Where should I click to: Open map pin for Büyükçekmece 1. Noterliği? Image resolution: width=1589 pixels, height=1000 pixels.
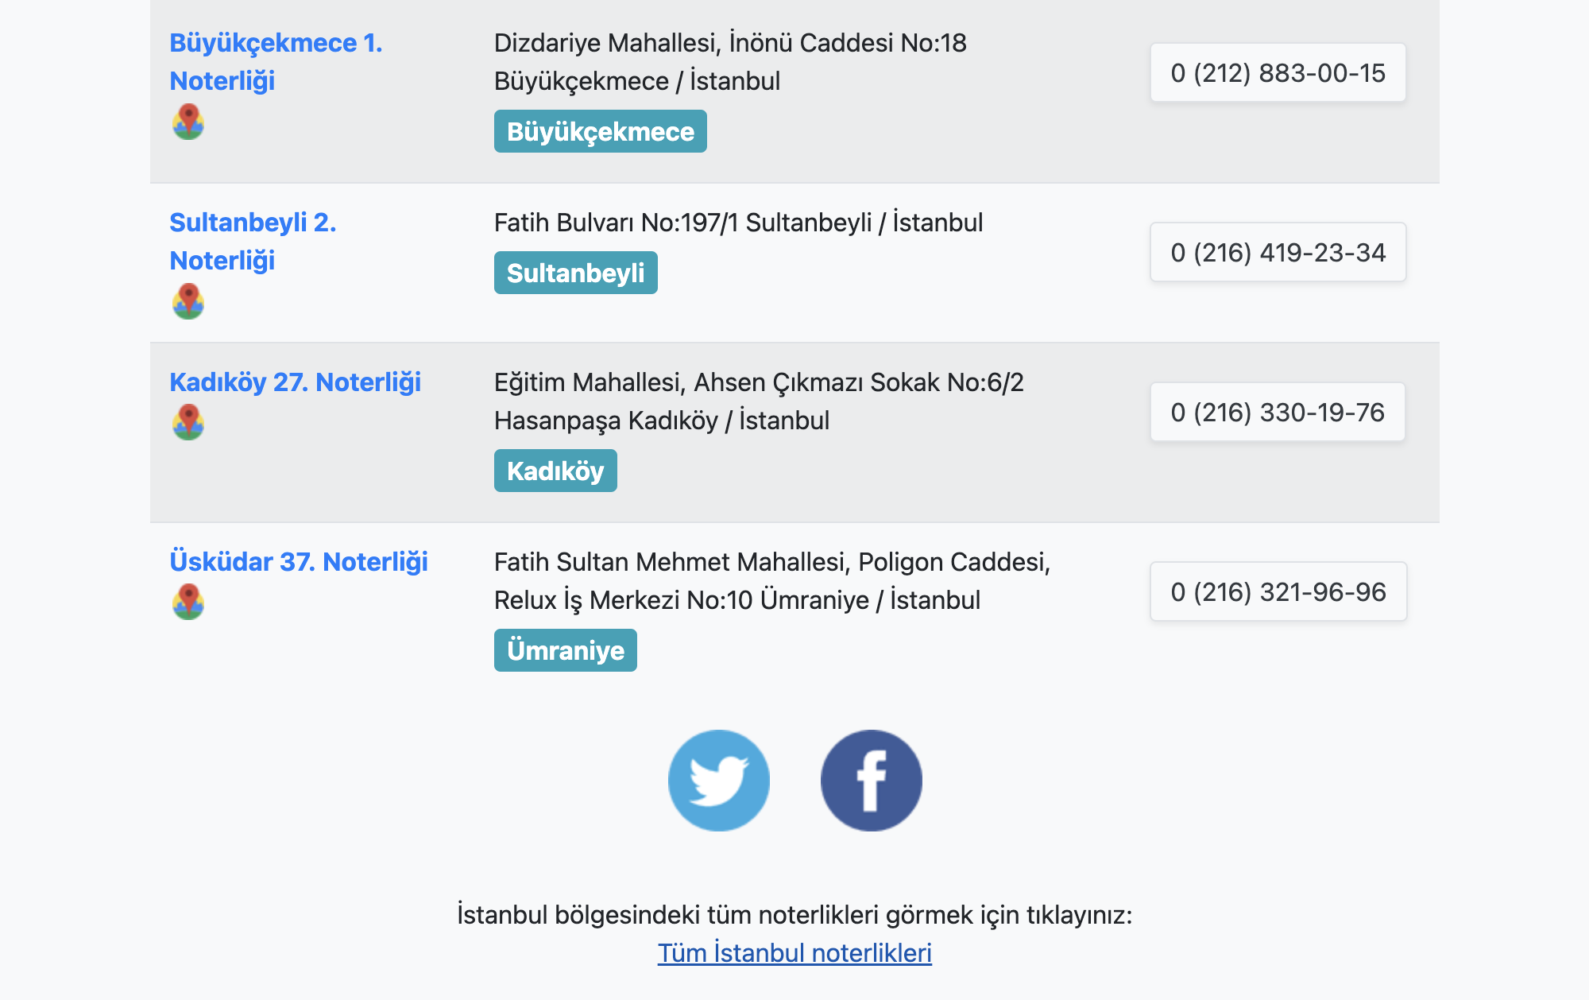pyautogui.click(x=188, y=122)
